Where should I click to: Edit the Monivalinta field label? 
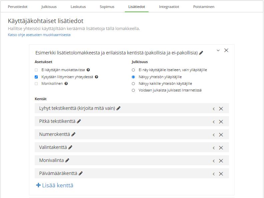click(x=67, y=160)
